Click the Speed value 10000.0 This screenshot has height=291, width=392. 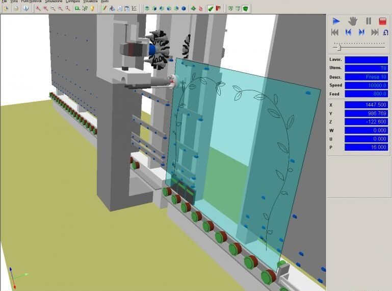[x=366, y=85]
